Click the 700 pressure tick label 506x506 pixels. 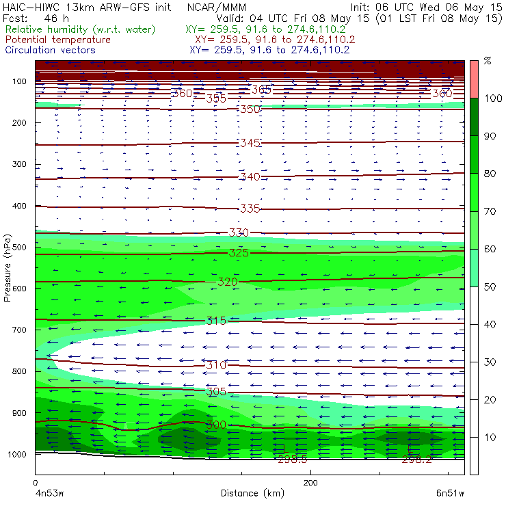tap(19, 330)
